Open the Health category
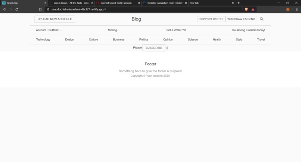This screenshot has height=162, width=301. click(217, 39)
